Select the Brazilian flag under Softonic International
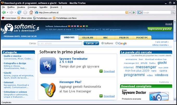The image size is (177, 105). (x=87, y=26)
